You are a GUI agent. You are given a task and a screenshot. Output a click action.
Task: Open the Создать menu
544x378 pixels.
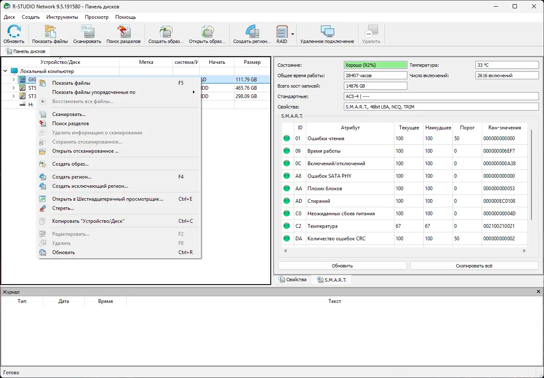coord(31,17)
